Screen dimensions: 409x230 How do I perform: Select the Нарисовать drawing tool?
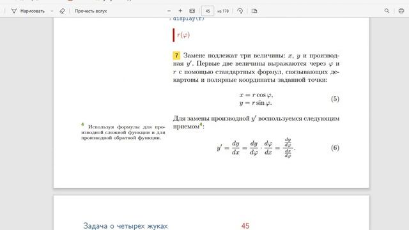28,11
